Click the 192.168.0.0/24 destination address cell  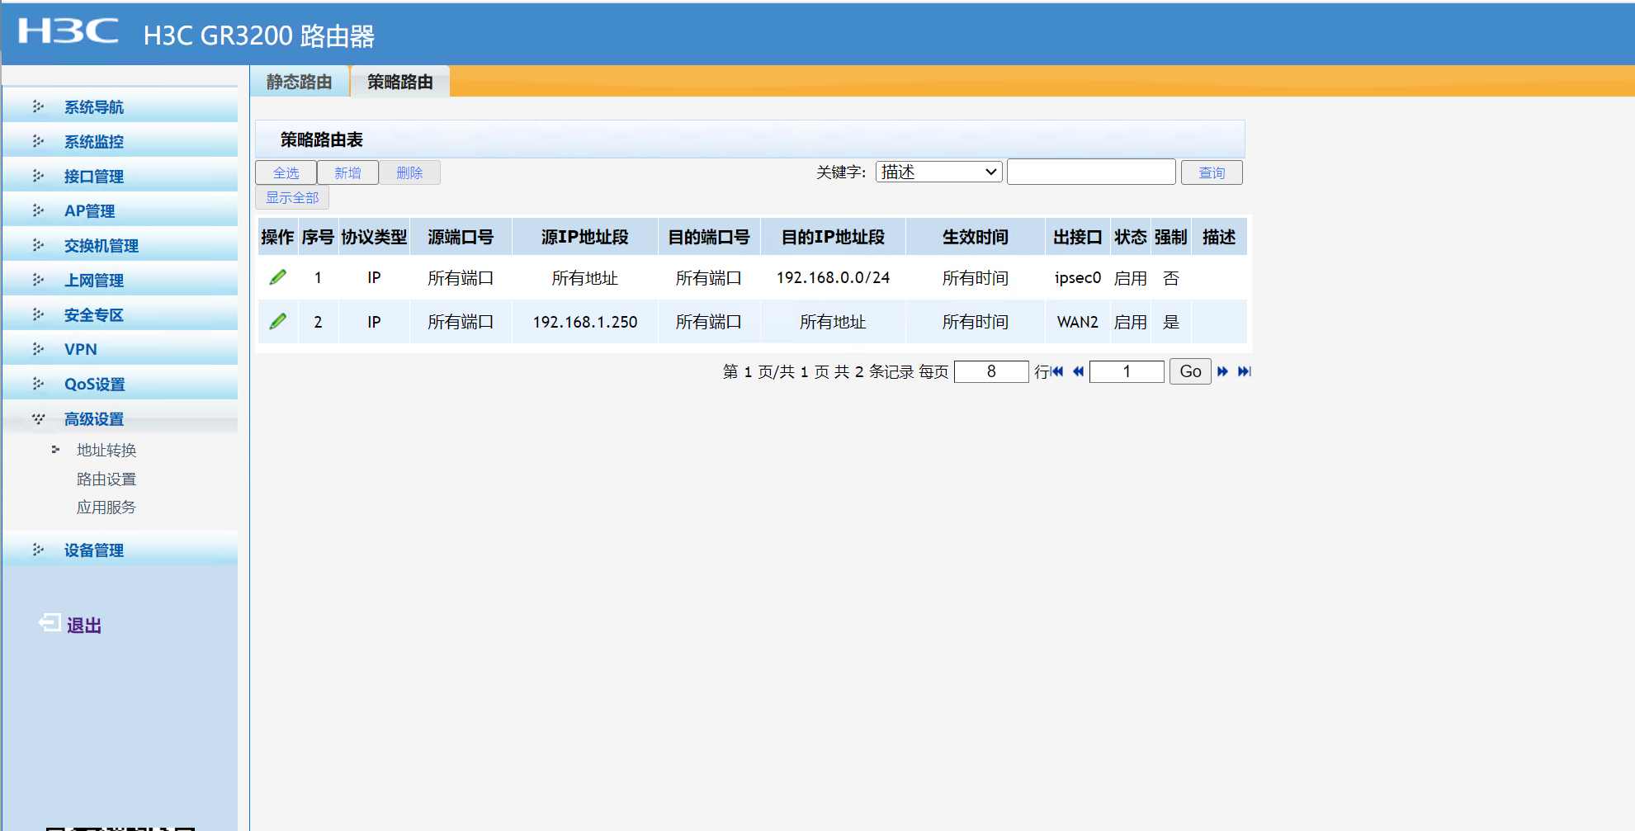(833, 277)
